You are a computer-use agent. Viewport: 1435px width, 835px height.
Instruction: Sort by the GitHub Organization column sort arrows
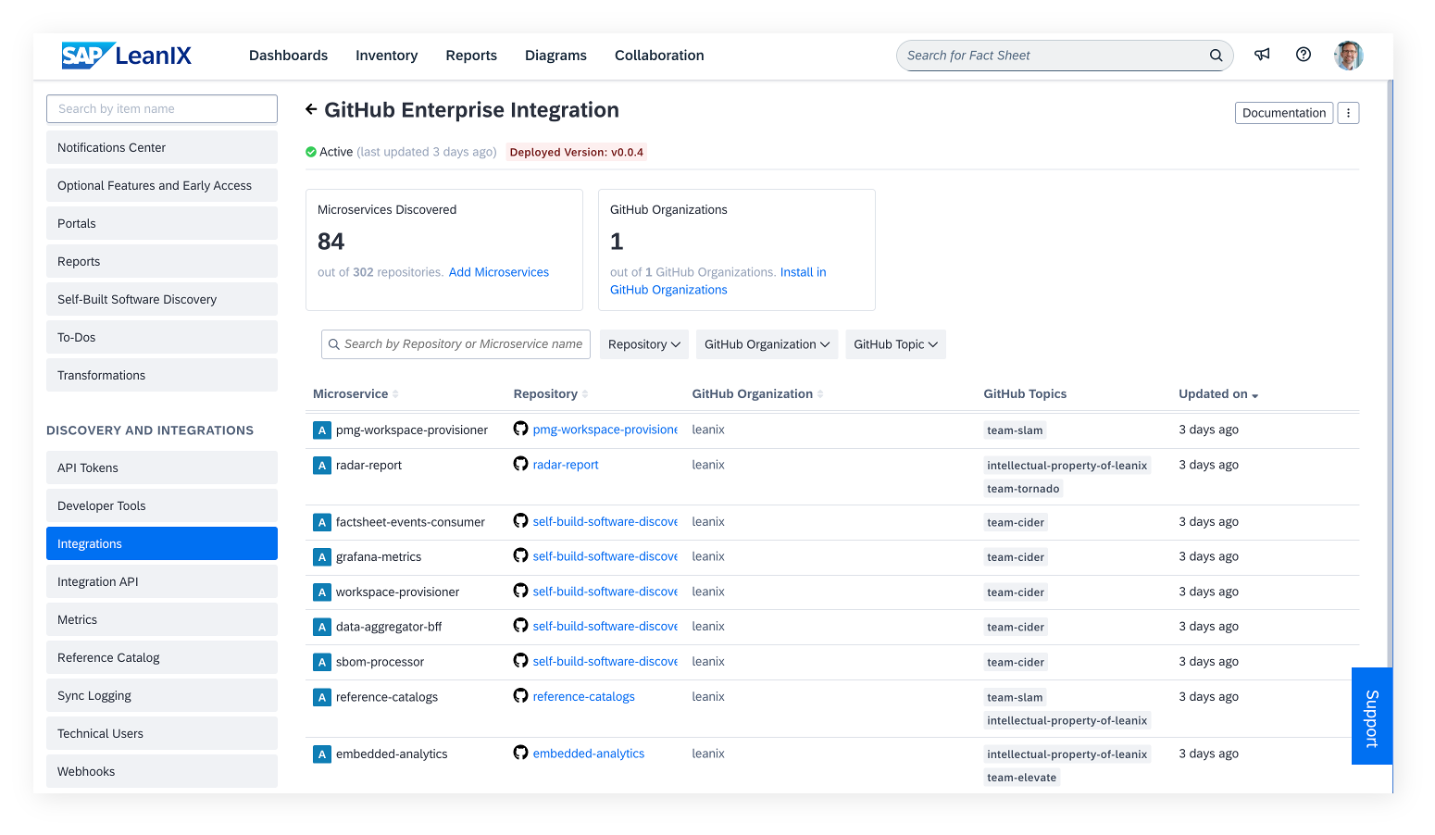click(820, 394)
